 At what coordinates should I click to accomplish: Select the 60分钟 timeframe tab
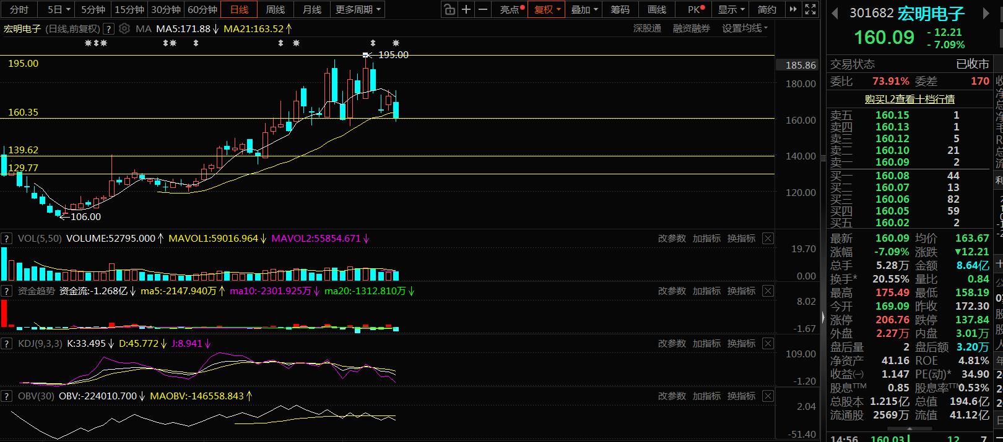(202, 9)
